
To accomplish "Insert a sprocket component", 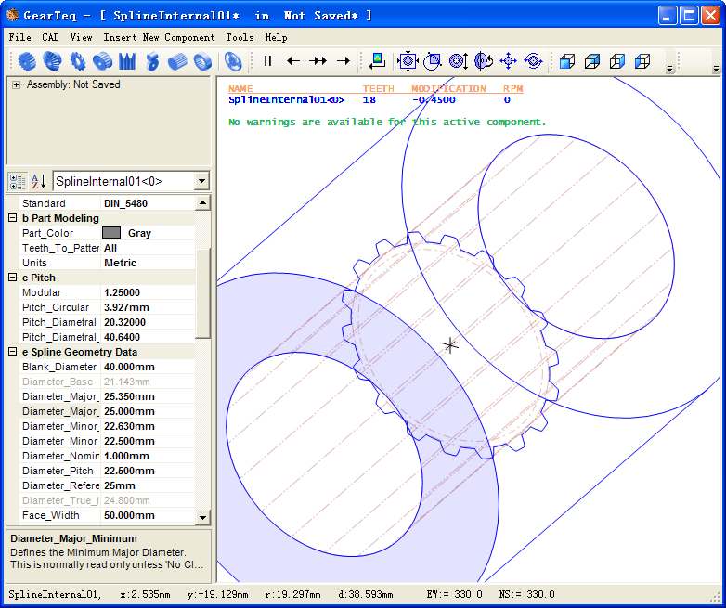I will [77, 61].
